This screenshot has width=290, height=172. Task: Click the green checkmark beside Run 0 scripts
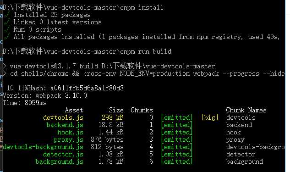pos(7,29)
